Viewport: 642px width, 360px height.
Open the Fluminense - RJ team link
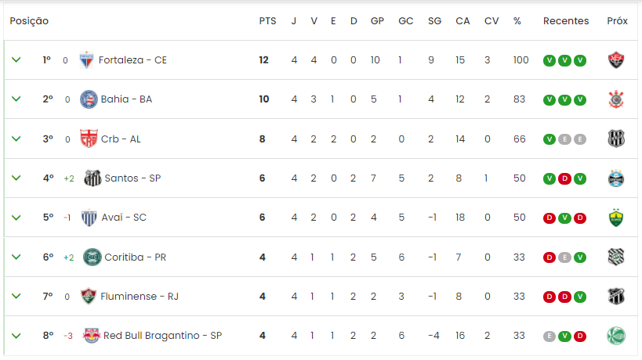pyautogui.click(x=140, y=297)
